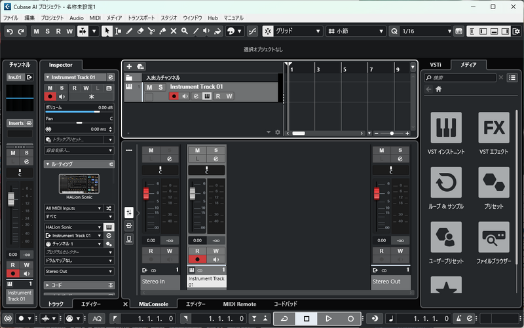Select the Object Selection arrow tool

tap(107, 31)
